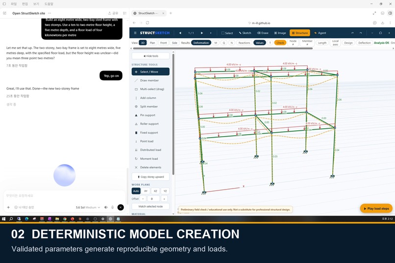Screen dimensions: 395x263
Task: Toggle Member # labels
Action: click(x=307, y=43)
